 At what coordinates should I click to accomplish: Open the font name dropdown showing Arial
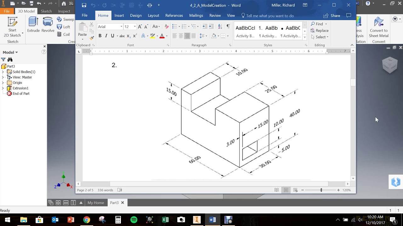pos(121,27)
